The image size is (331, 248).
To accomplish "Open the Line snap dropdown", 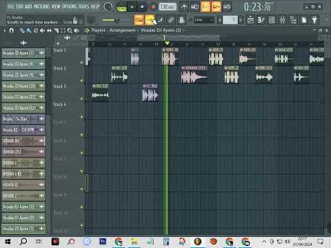I will 204,20.
